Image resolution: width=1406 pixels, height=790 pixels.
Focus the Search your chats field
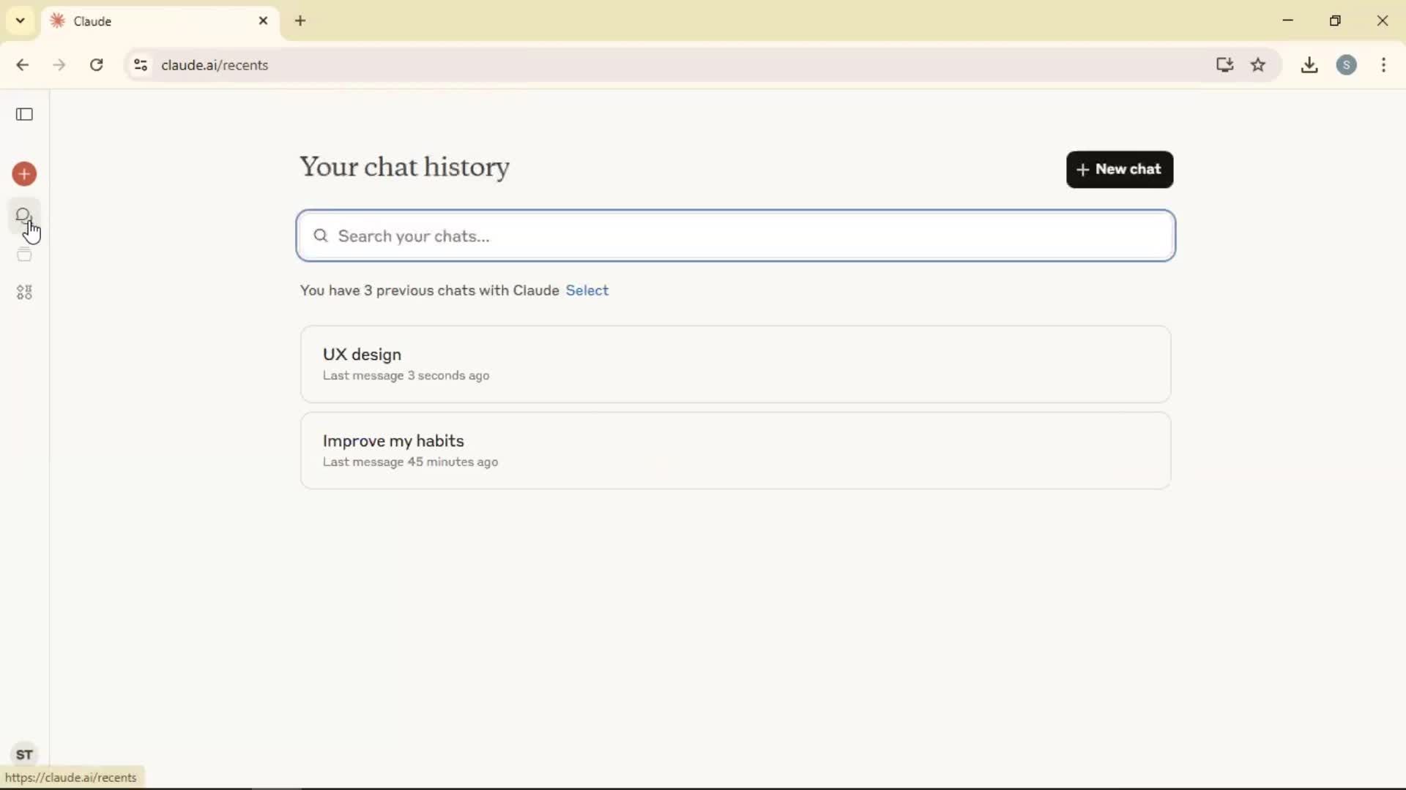736,236
